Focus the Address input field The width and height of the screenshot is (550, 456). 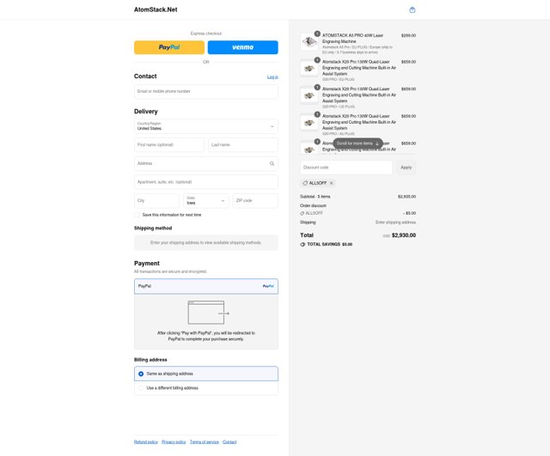pos(206,163)
